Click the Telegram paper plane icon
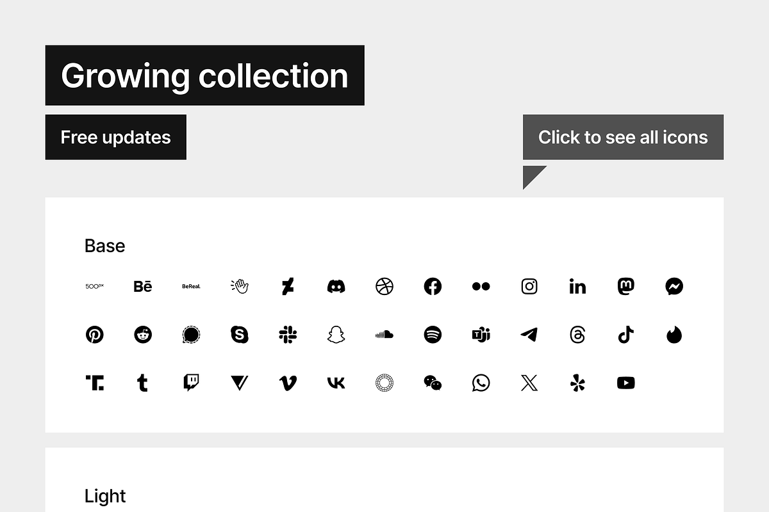The image size is (769, 512). pyautogui.click(x=529, y=335)
